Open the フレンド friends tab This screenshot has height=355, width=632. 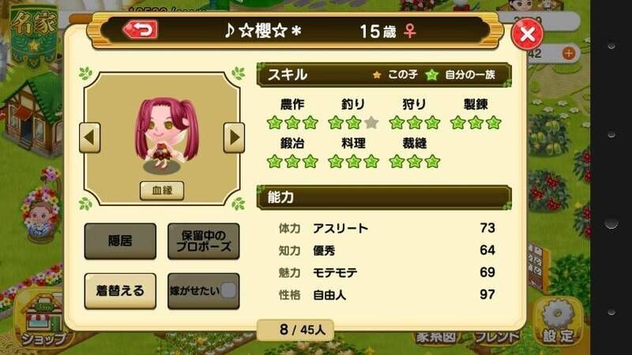tap(496, 338)
